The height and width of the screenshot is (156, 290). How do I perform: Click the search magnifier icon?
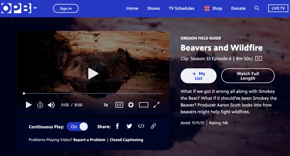tap(257, 8)
